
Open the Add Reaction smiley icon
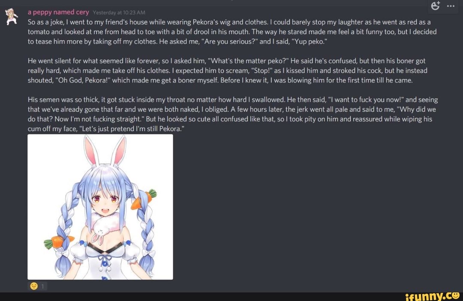[435, 5]
